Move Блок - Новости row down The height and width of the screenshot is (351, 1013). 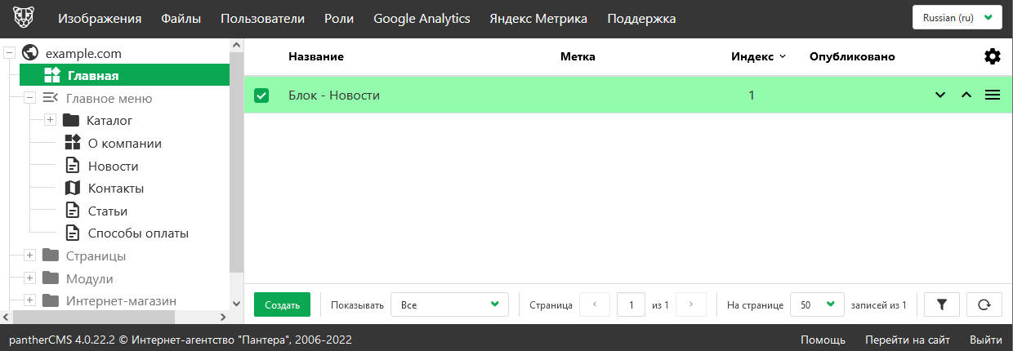click(x=940, y=96)
